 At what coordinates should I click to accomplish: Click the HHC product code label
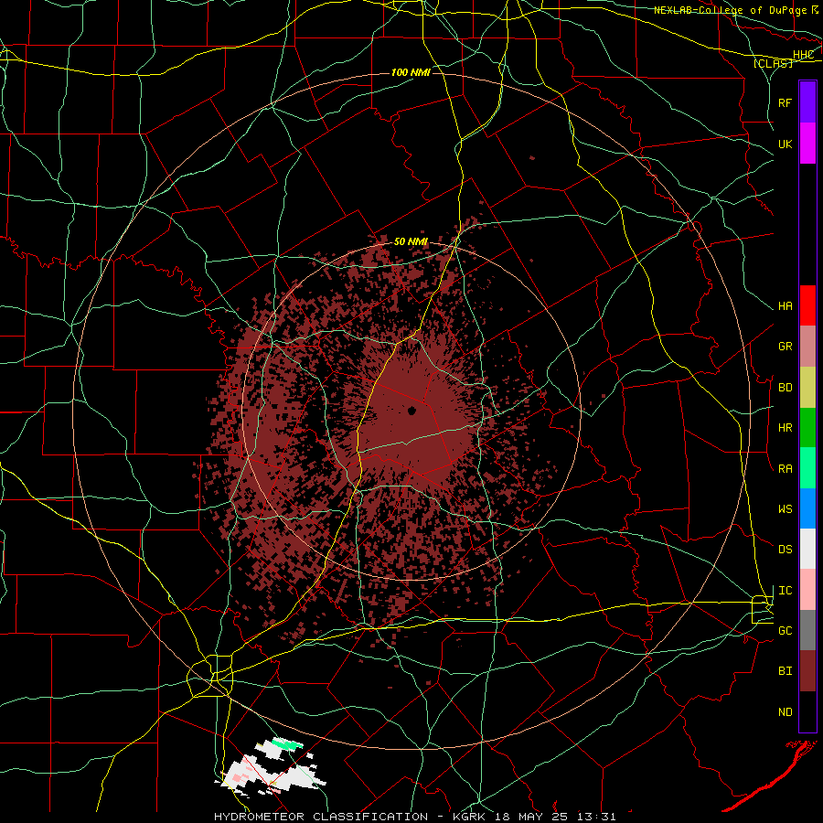[x=804, y=55]
